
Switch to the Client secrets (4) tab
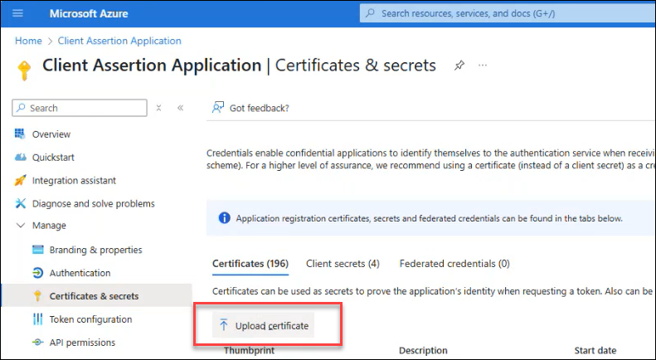pyautogui.click(x=343, y=264)
